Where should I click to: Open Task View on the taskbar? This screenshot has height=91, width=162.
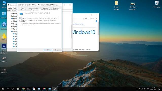[x=13, y=89]
